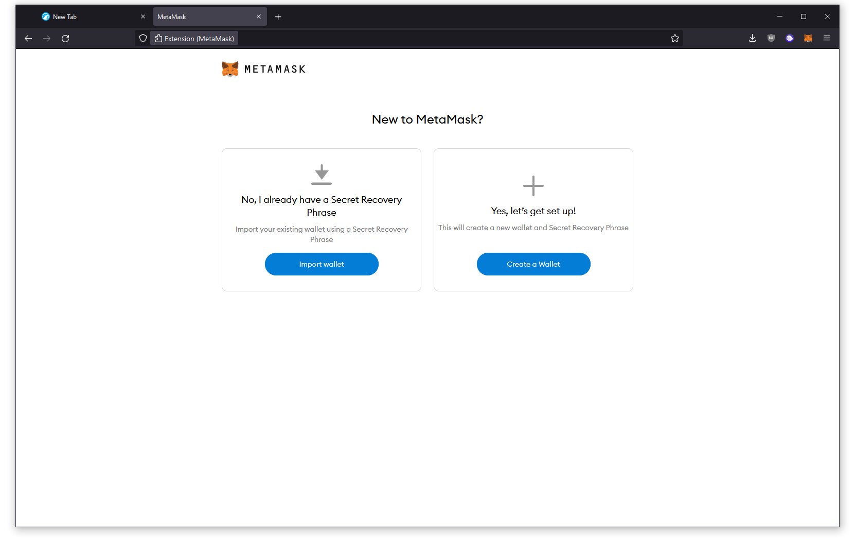Click the address bar URL field
855x538 pixels.
coord(409,39)
